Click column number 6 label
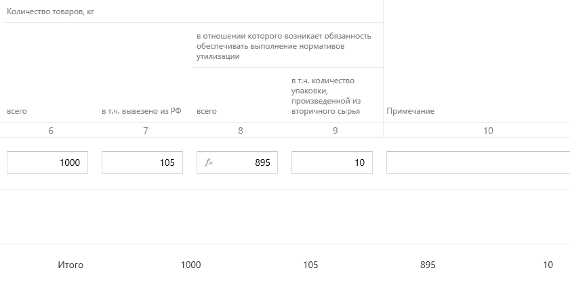This screenshot has height=285, width=570. point(51,131)
